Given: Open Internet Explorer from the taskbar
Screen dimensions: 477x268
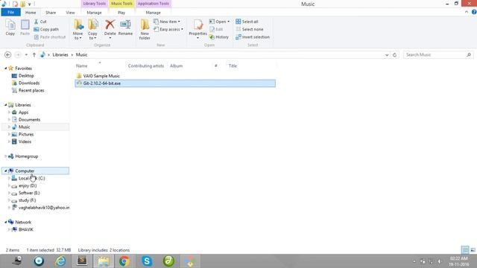Looking at the screenshot, I should [60, 261].
